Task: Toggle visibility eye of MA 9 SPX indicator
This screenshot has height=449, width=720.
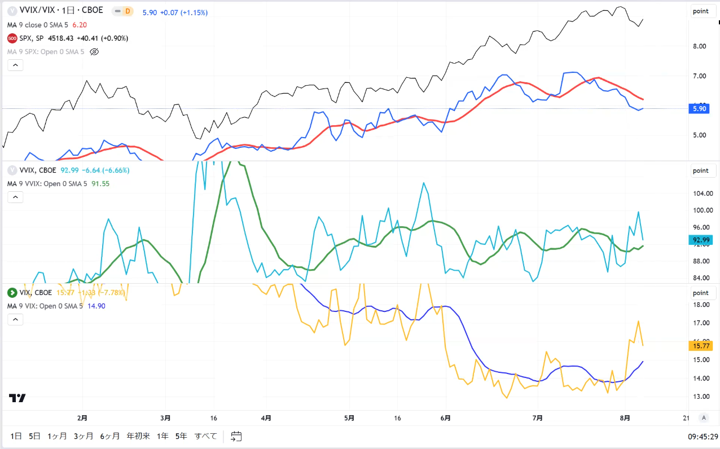Action: click(x=94, y=51)
